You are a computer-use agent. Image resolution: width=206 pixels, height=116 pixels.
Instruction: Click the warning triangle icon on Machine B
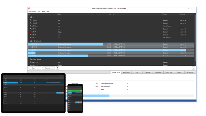[31, 65]
